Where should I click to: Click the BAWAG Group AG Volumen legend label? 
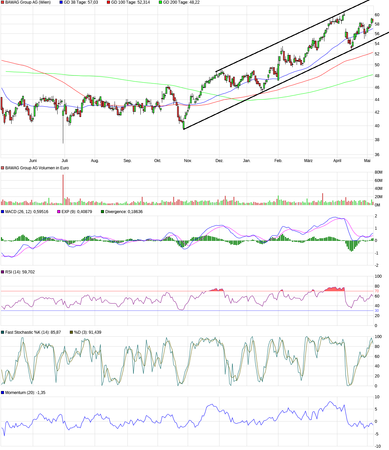[37, 168]
